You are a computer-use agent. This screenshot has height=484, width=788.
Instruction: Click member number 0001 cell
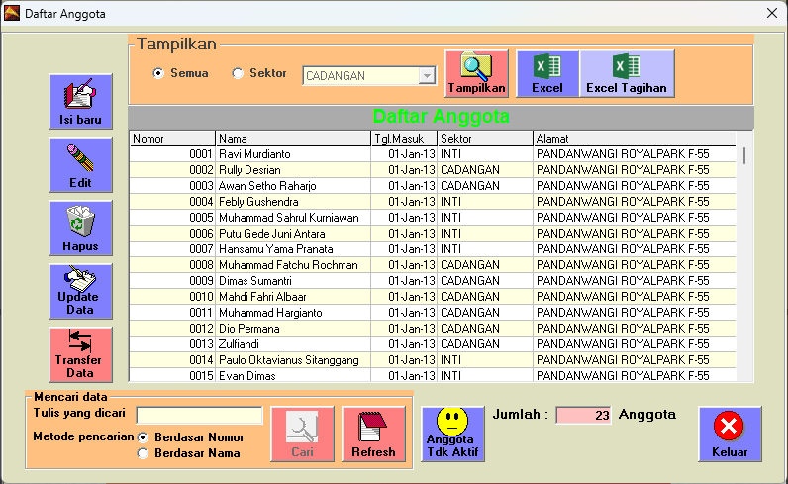click(x=172, y=154)
